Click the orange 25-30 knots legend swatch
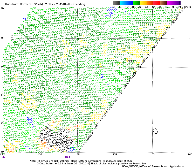Screen dimensions: 192x168 150,3
